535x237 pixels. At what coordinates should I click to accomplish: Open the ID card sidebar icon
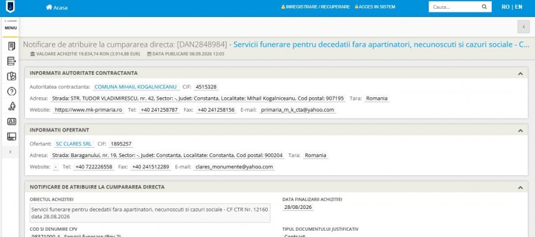pyautogui.click(x=12, y=122)
